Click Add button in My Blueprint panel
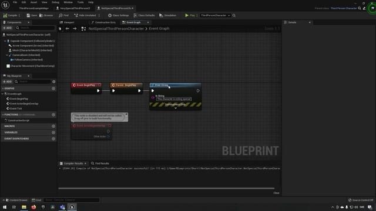The width and height of the screenshot is (376, 211). tap(7, 81)
